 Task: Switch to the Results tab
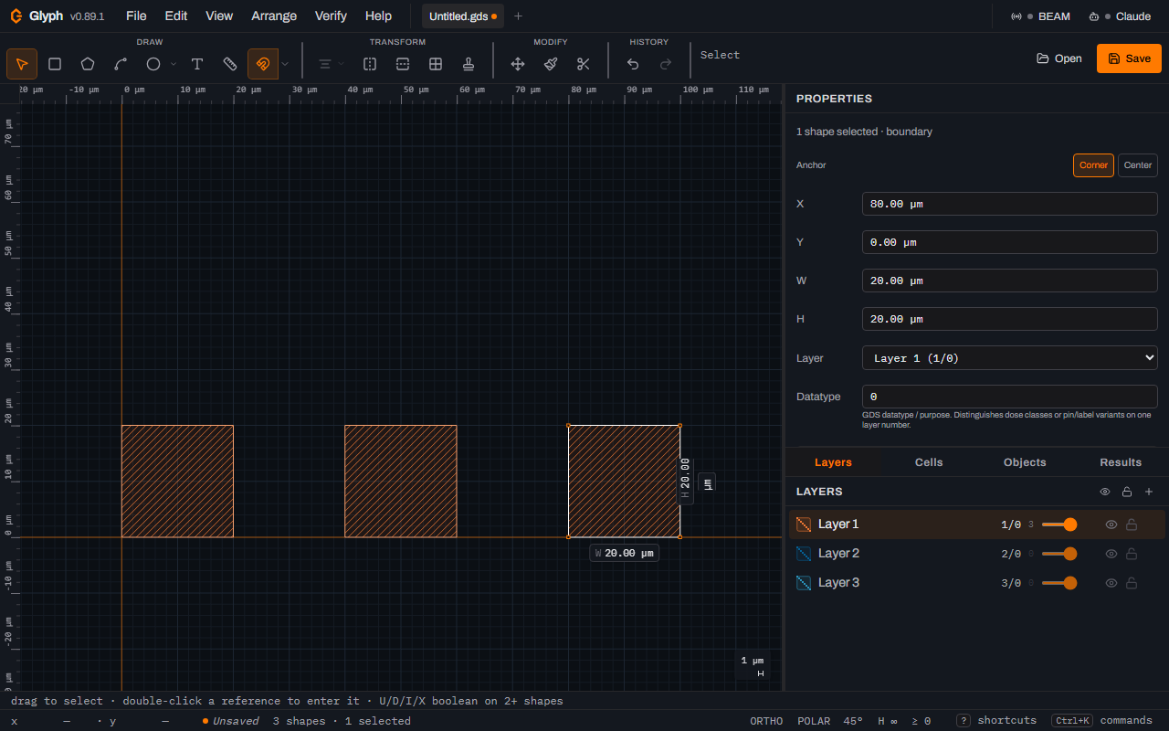[1121, 462]
